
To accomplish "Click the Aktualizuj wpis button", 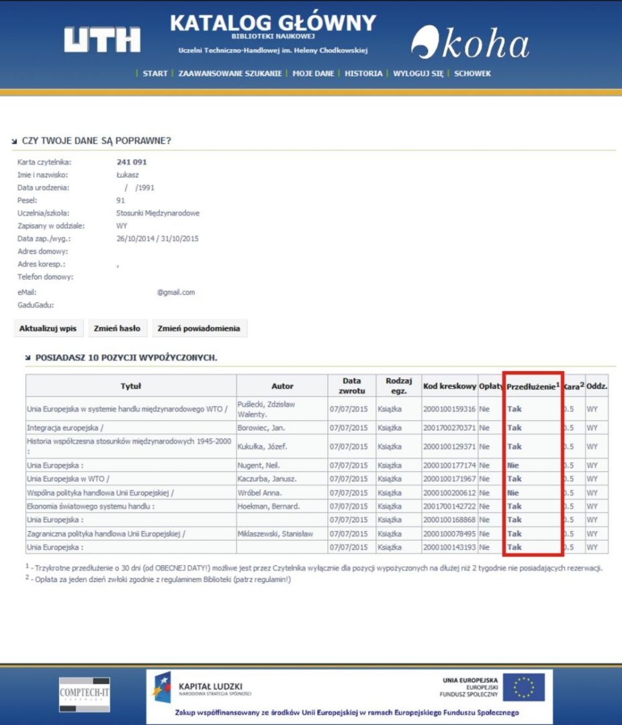I will (48, 328).
